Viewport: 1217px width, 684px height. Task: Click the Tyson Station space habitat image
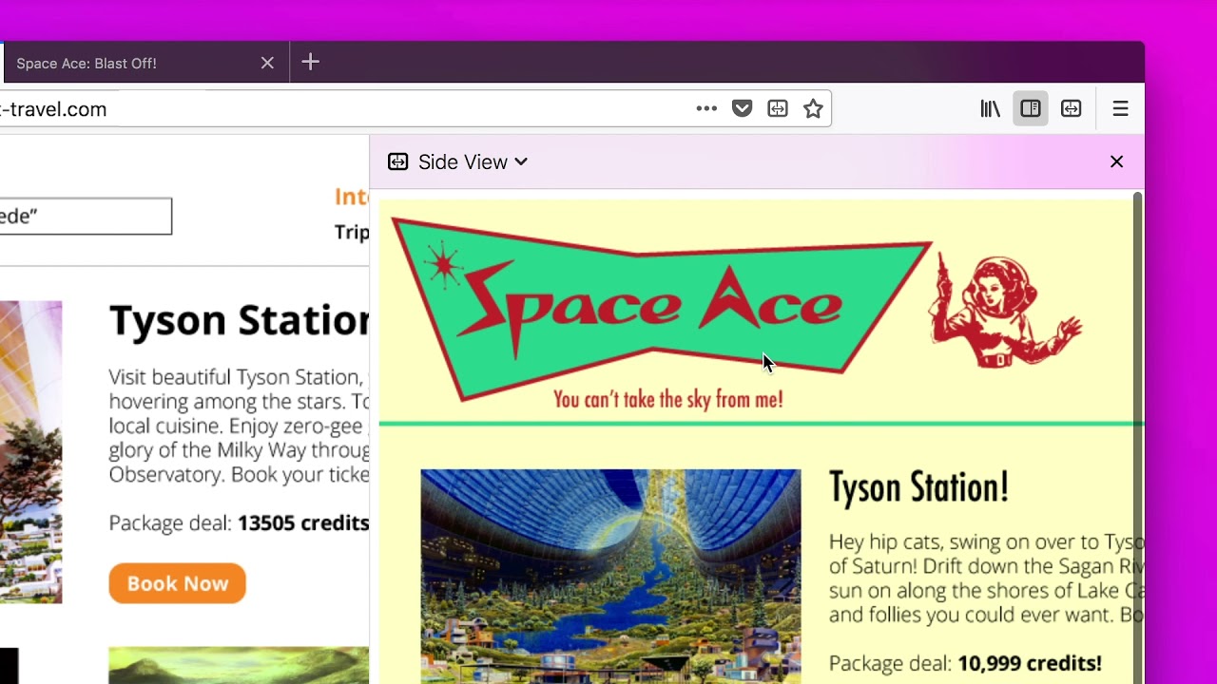coord(610,576)
